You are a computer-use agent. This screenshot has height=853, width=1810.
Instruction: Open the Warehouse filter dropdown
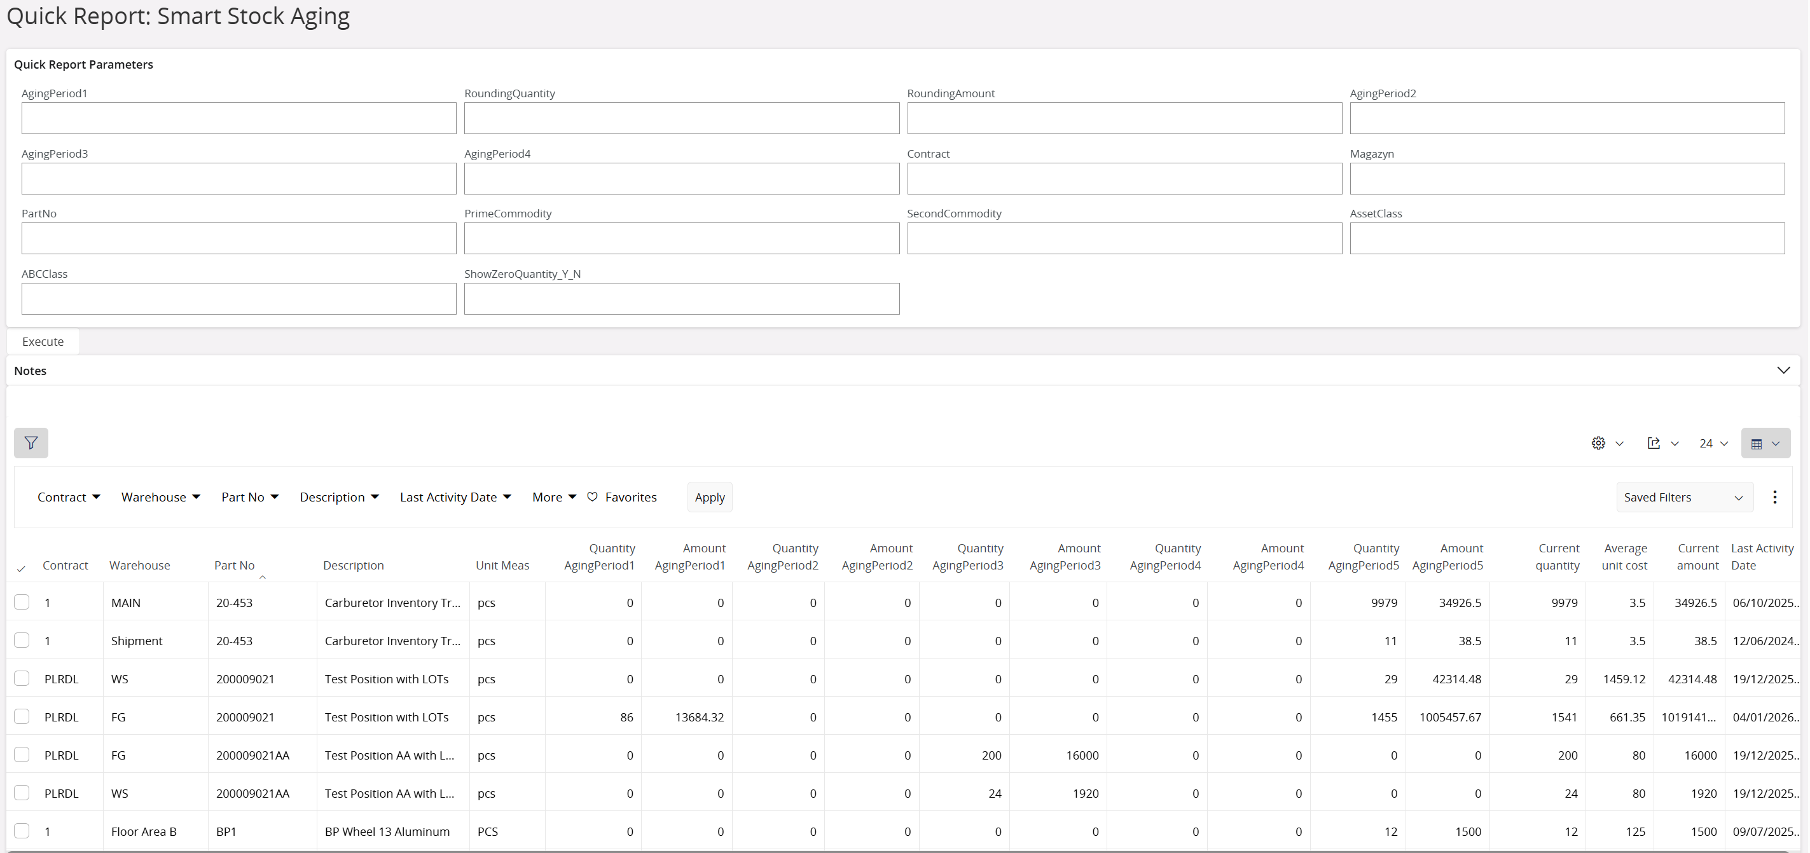point(161,497)
